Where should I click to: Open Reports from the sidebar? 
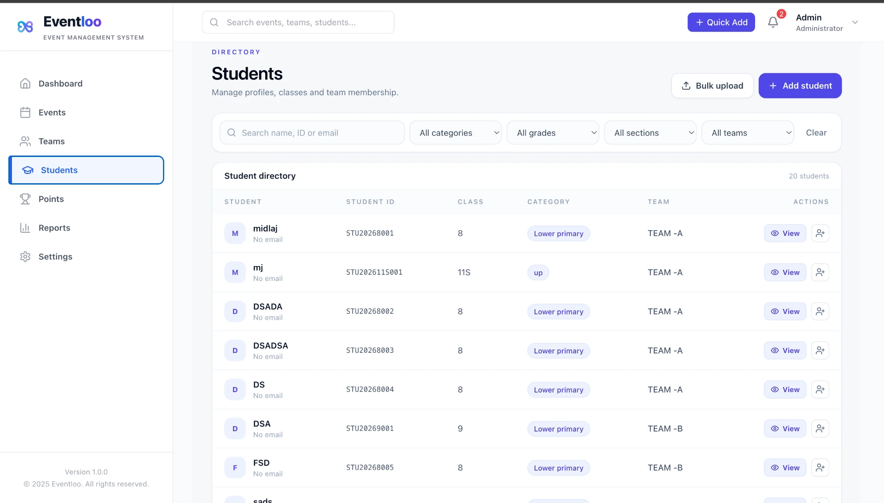pyautogui.click(x=86, y=228)
